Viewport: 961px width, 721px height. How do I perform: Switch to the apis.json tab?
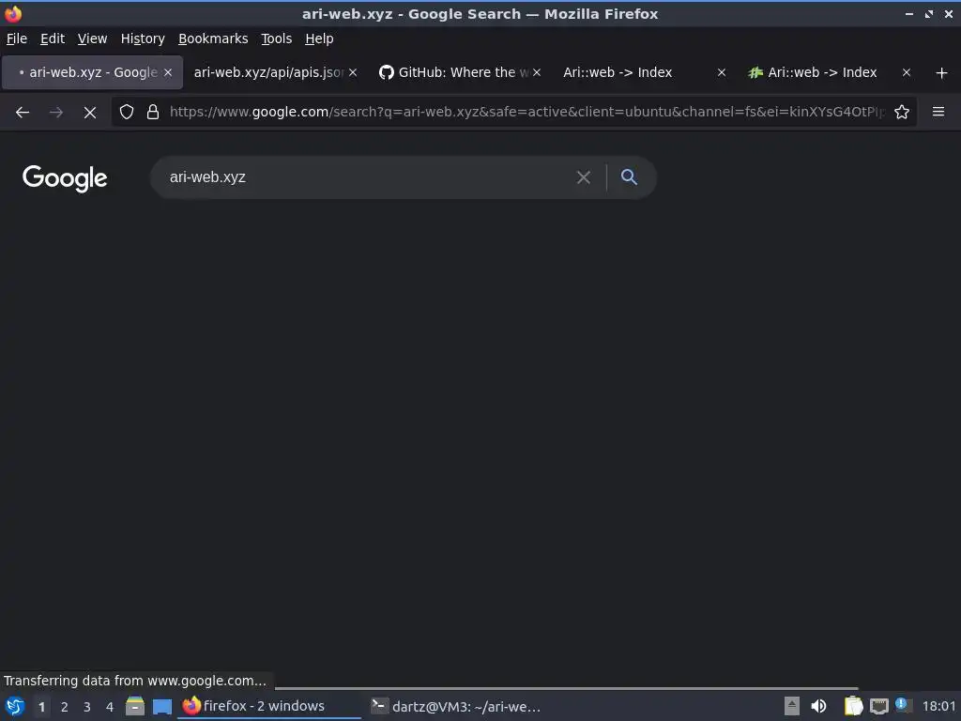275,73
